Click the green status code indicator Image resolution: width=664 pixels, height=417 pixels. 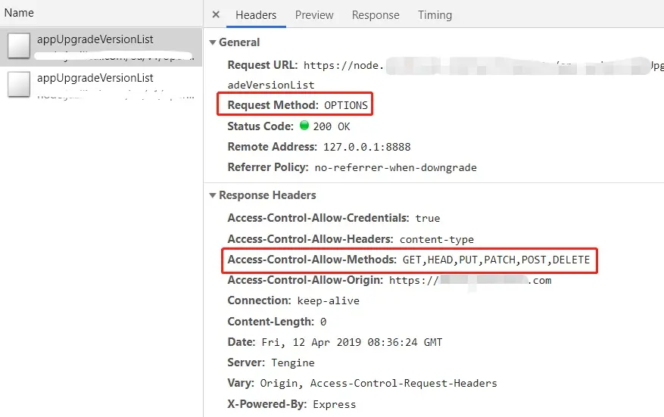coord(304,126)
